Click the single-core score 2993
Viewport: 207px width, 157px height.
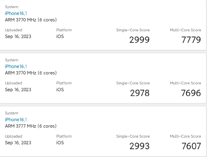point(139,146)
